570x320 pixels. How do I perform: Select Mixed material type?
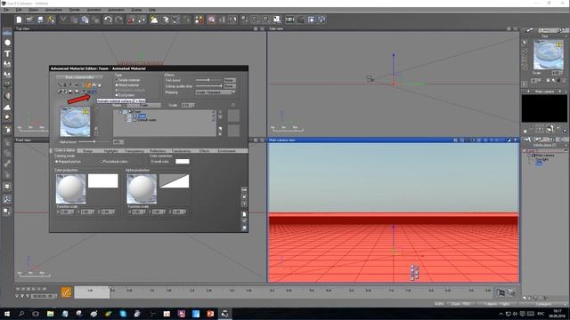(127, 85)
